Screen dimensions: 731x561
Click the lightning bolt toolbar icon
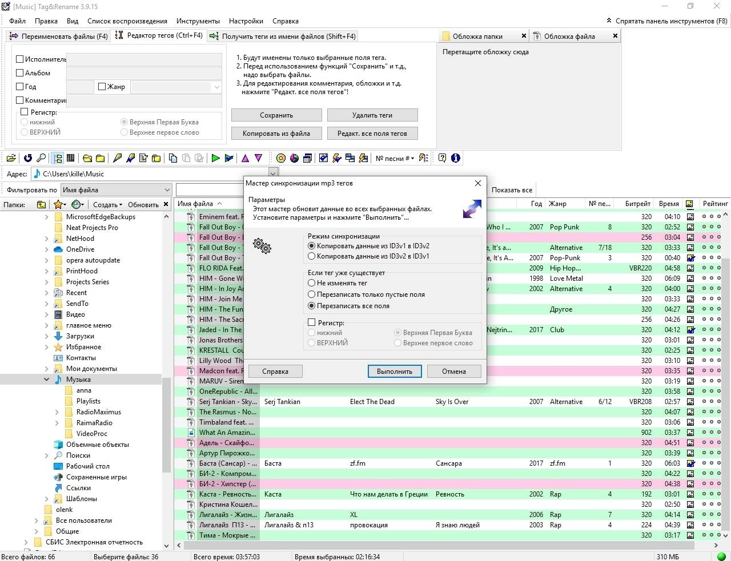pos(337,158)
